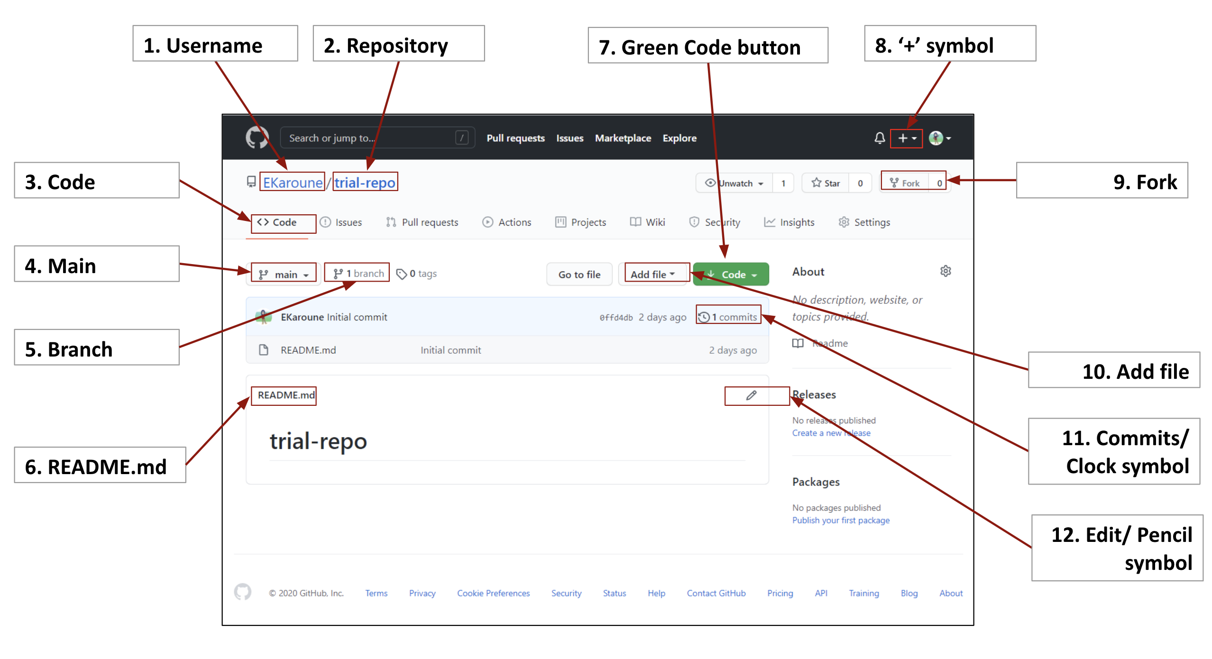This screenshot has width=1212, height=659.
Task: Click the branch icon showing 1 branch
Action: click(x=357, y=273)
